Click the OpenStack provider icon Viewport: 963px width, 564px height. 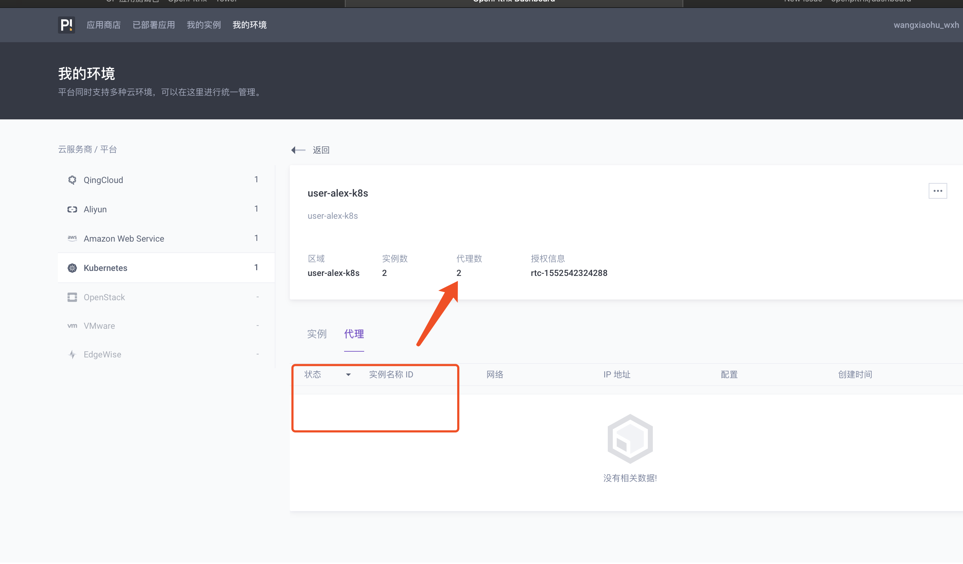[72, 297]
